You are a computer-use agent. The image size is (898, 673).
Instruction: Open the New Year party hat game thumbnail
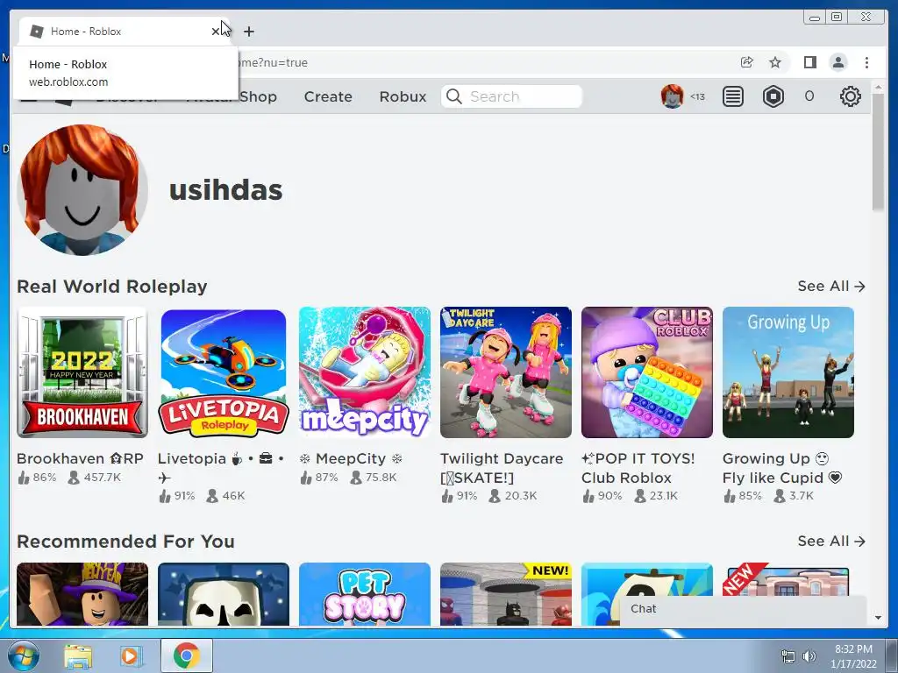point(82,594)
